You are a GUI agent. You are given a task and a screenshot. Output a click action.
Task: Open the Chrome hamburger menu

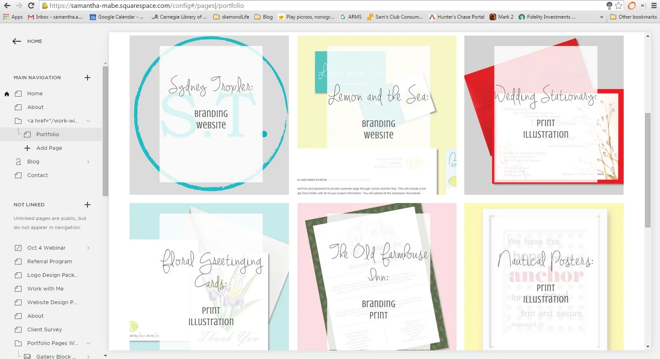tap(654, 5)
